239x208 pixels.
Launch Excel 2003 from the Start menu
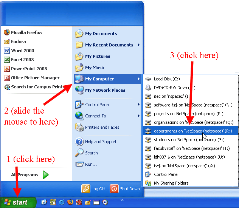click(19, 60)
